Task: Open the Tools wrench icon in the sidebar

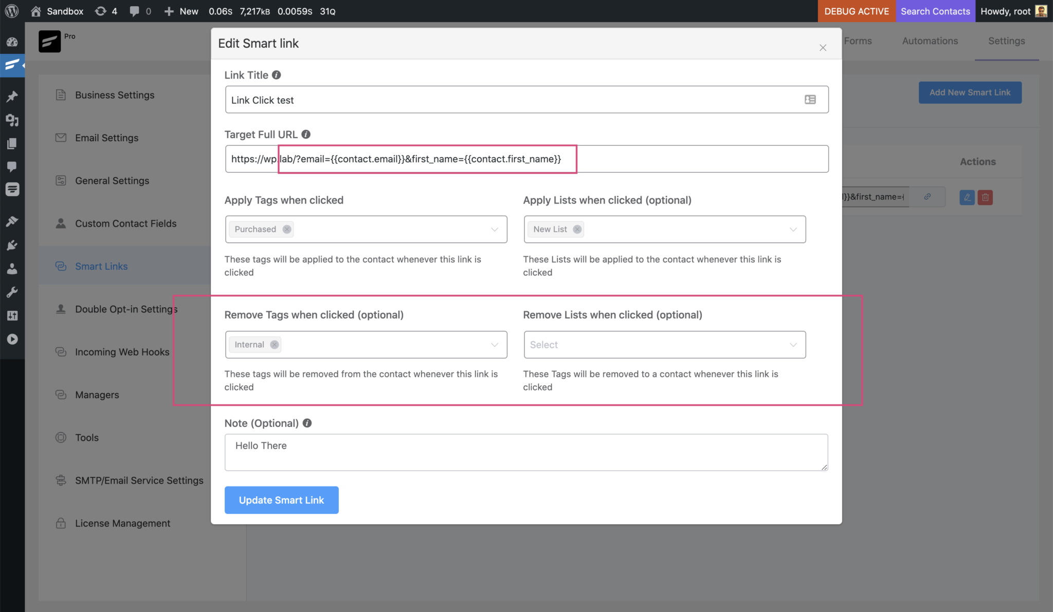Action: (x=12, y=292)
